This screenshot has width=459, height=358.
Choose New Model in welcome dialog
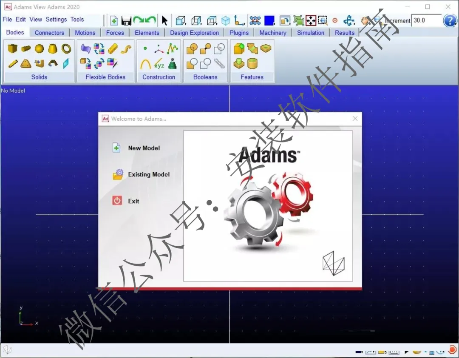click(x=136, y=148)
